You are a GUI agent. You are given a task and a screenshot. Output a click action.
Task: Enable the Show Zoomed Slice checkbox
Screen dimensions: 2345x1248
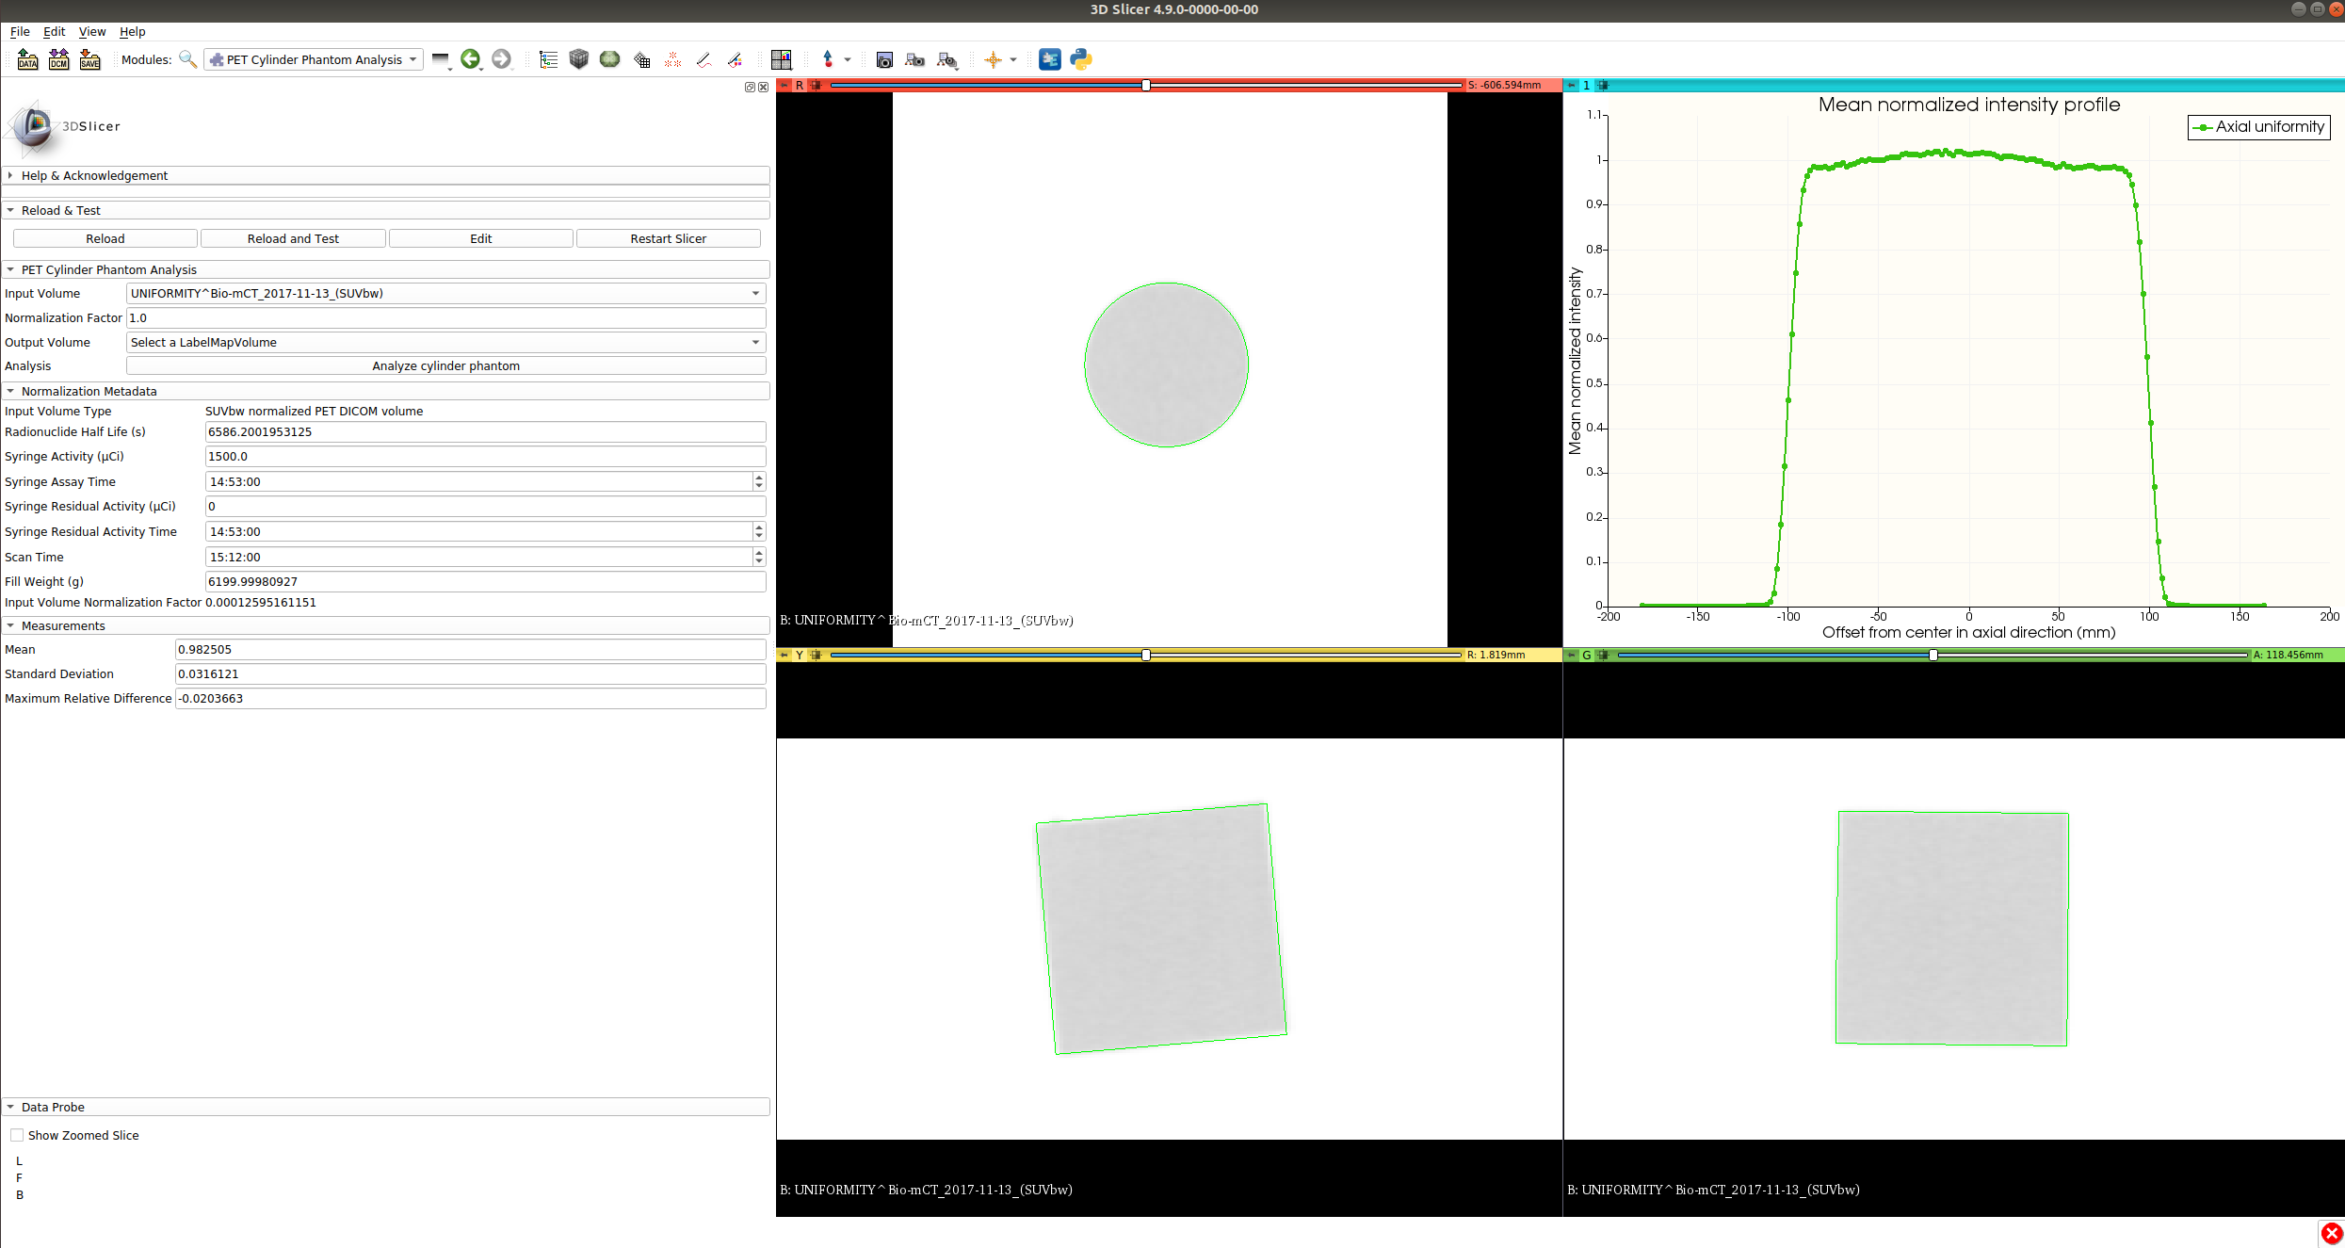coord(17,1135)
